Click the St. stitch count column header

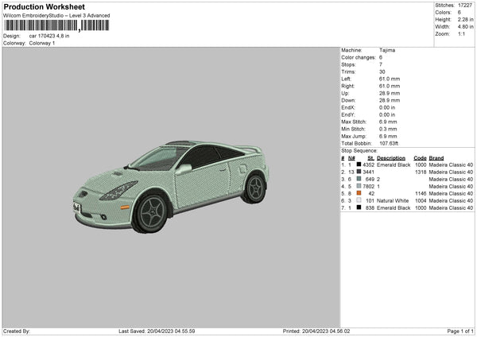370,157
